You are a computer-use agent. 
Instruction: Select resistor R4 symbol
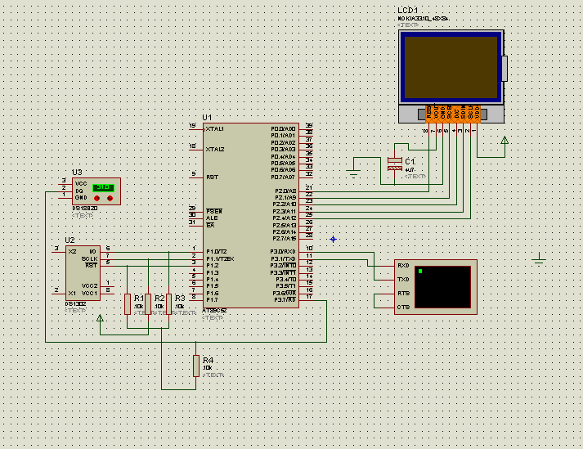(196, 366)
